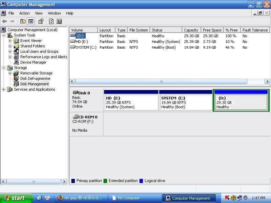The image size is (271, 203).
Task: Click tree pane scroll right arrow
Action: pyautogui.click(x=64, y=182)
